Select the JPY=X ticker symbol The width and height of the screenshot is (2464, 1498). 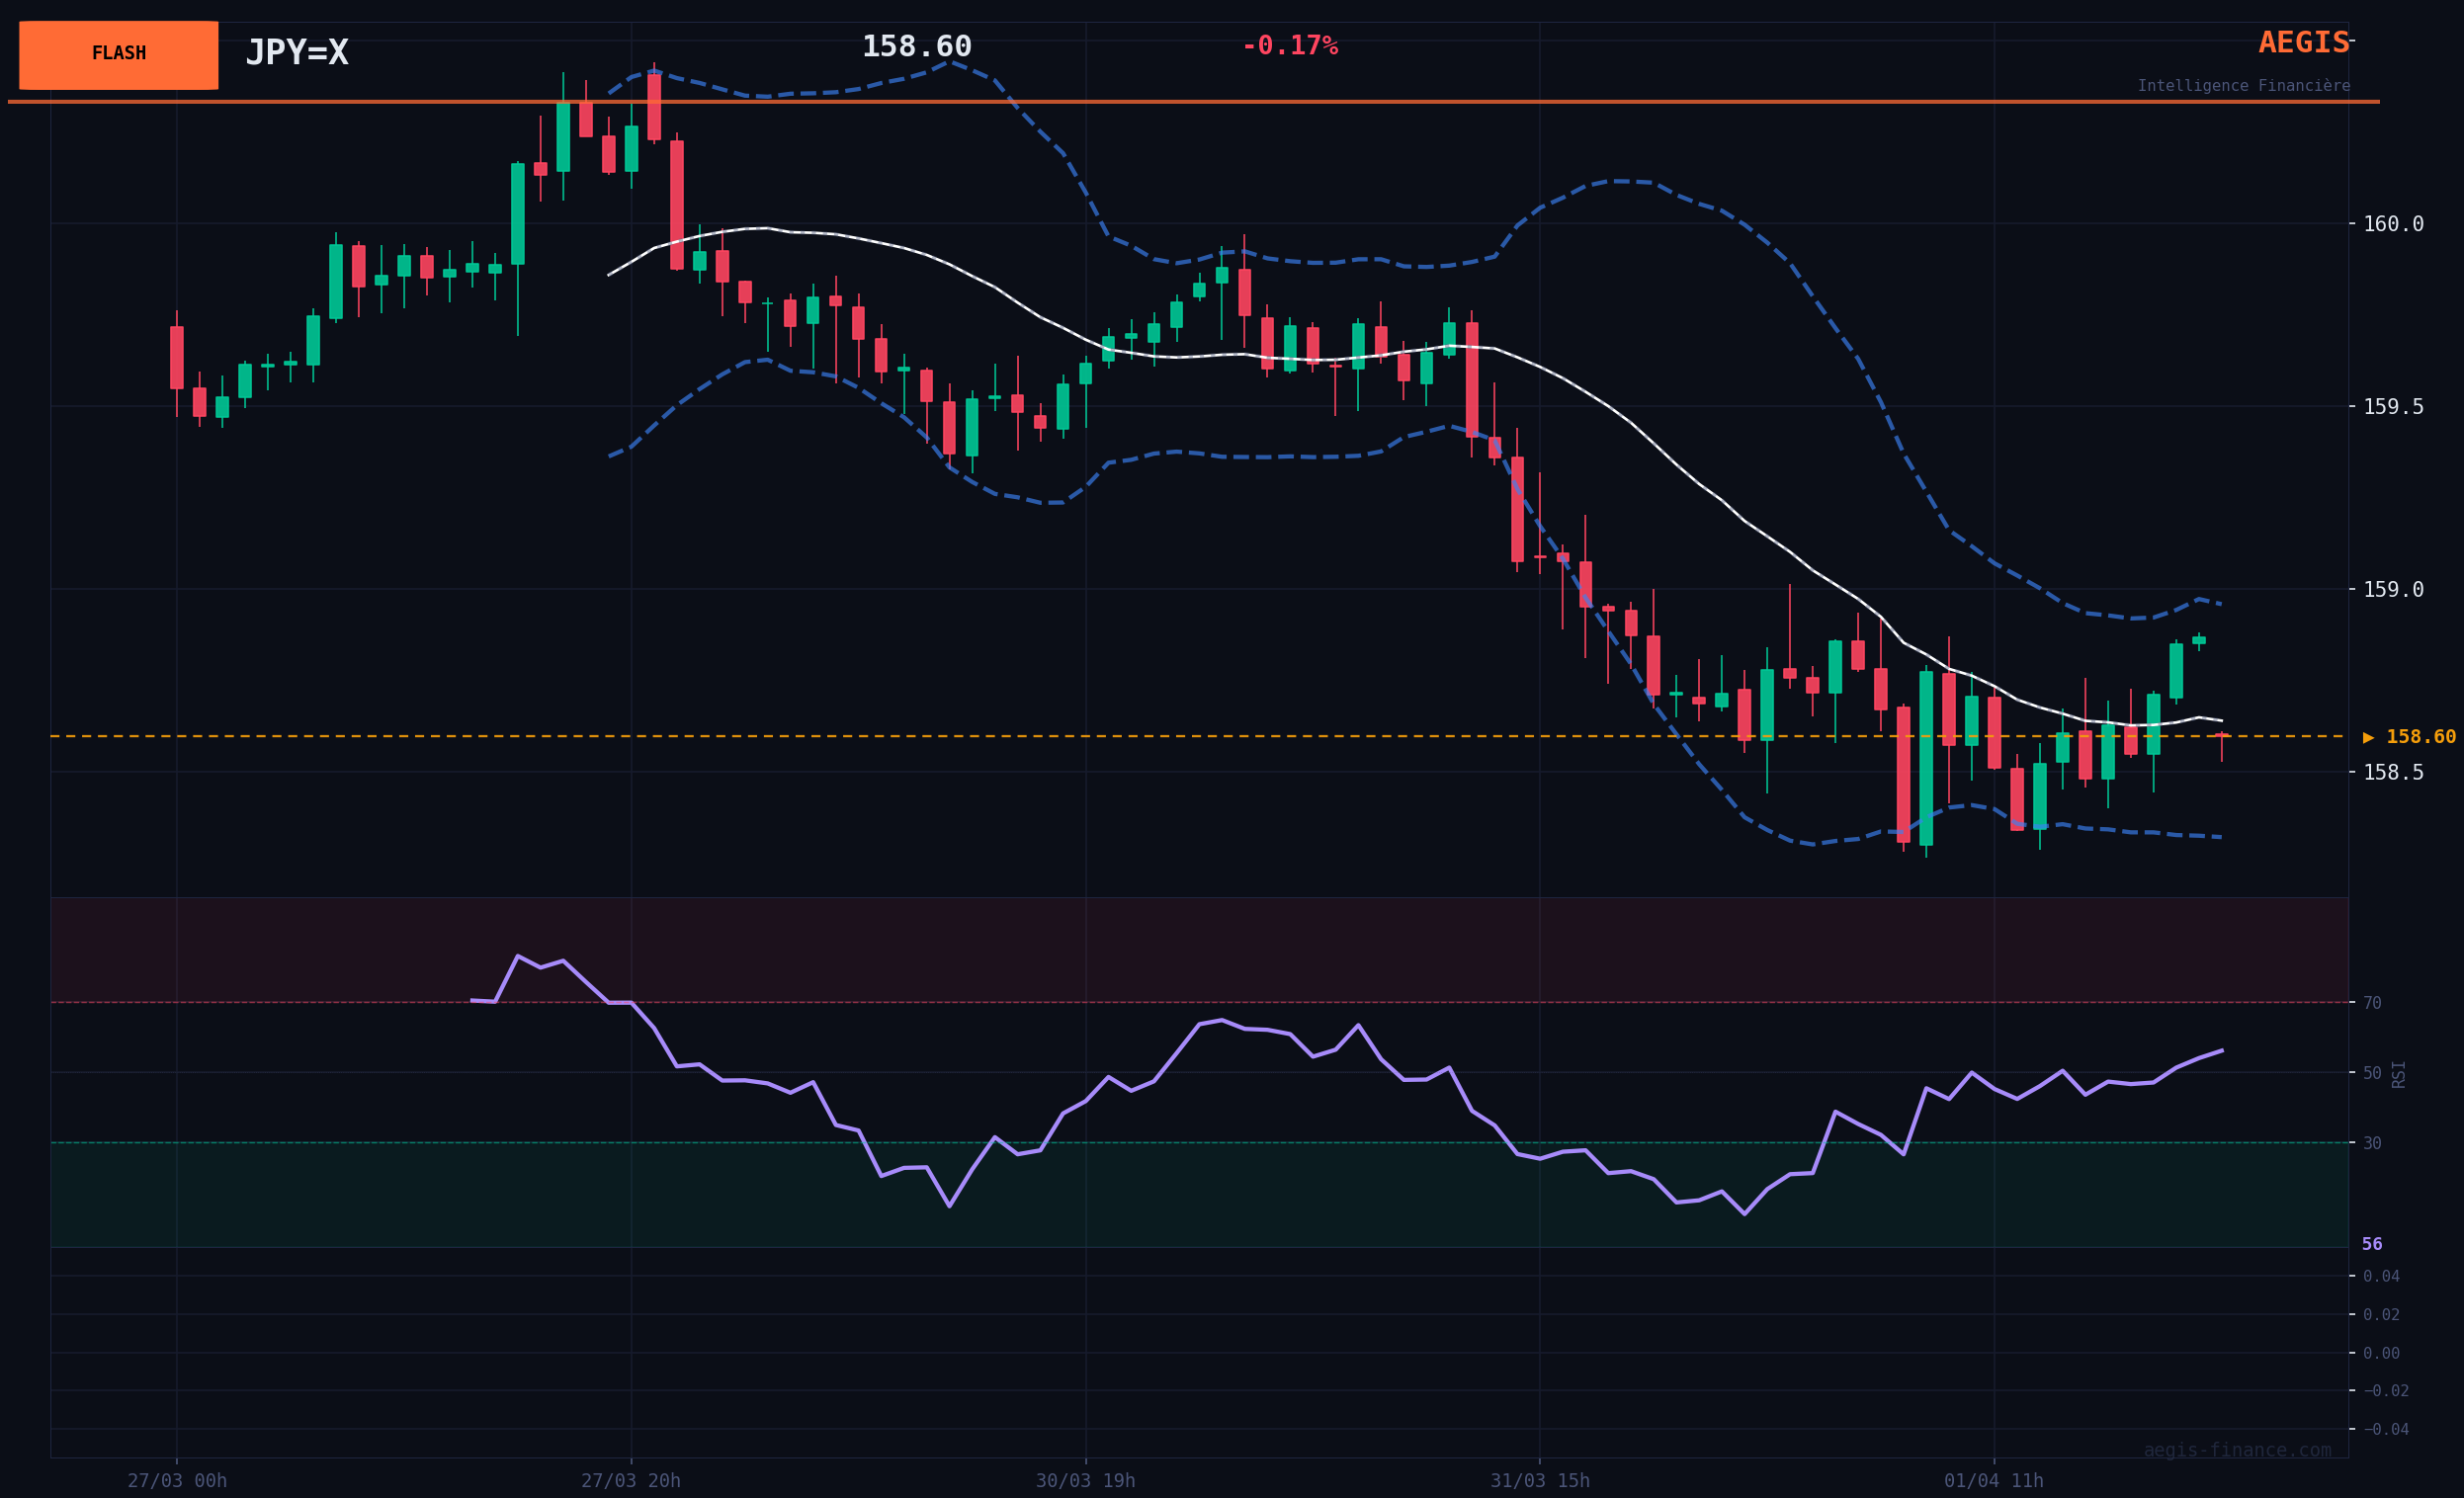(x=297, y=53)
